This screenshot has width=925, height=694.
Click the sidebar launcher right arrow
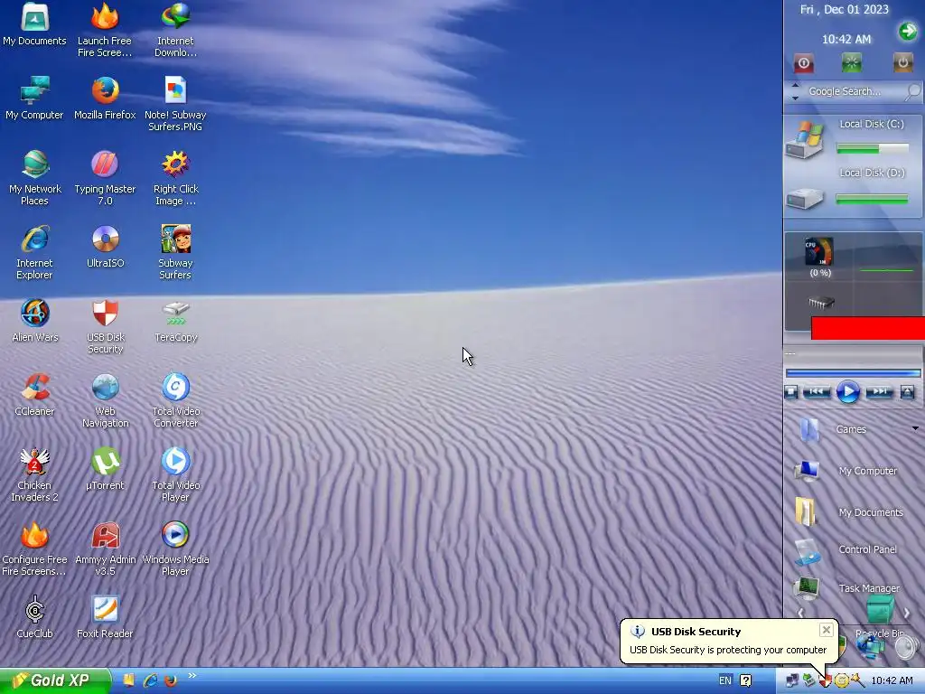point(907,614)
